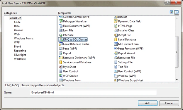Pick the Report template icon

(x=61, y=53)
